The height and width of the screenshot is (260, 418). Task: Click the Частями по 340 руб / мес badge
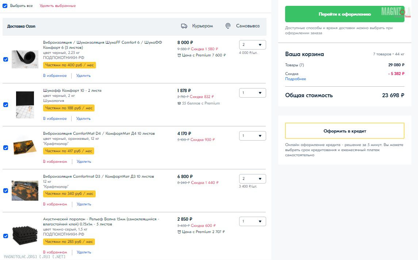(69, 193)
